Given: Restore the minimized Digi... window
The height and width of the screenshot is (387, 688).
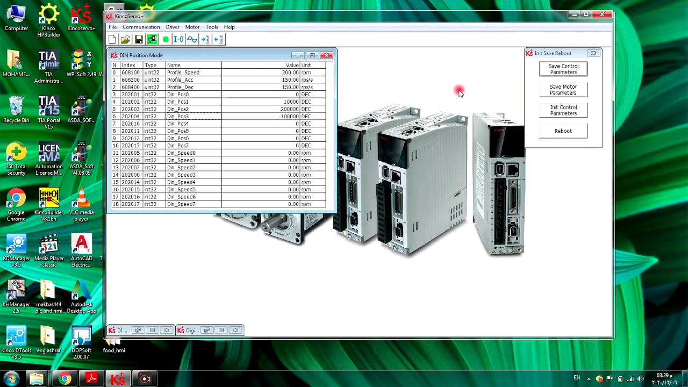Looking at the screenshot, I should pos(207,330).
